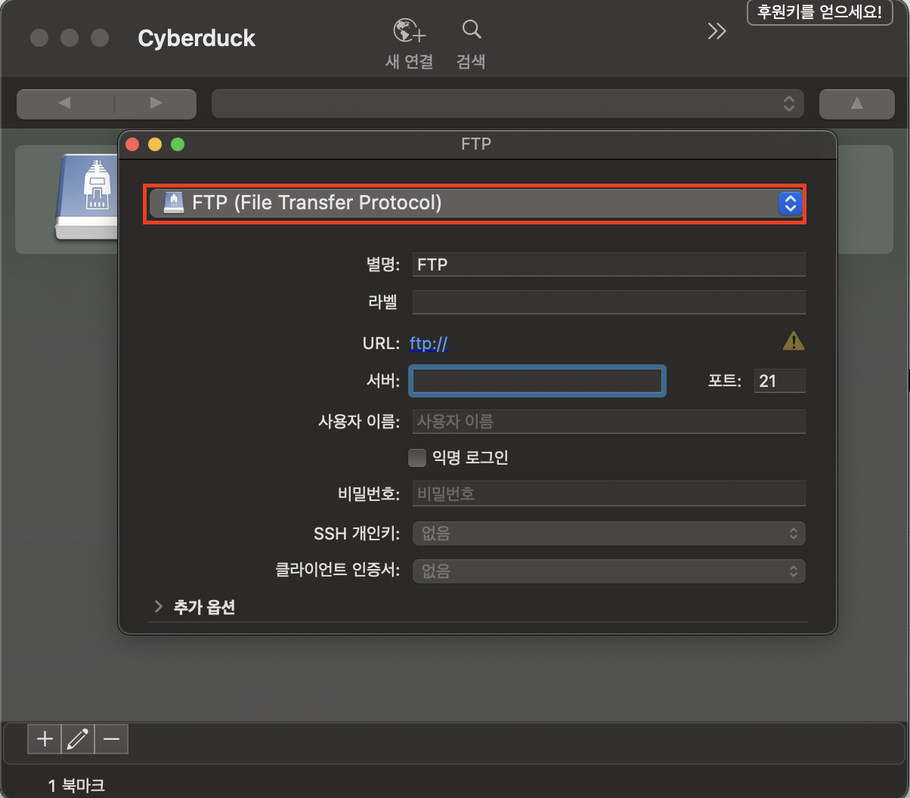
Task: Enable the 익명 로그인 checkbox
Action: click(417, 457)
